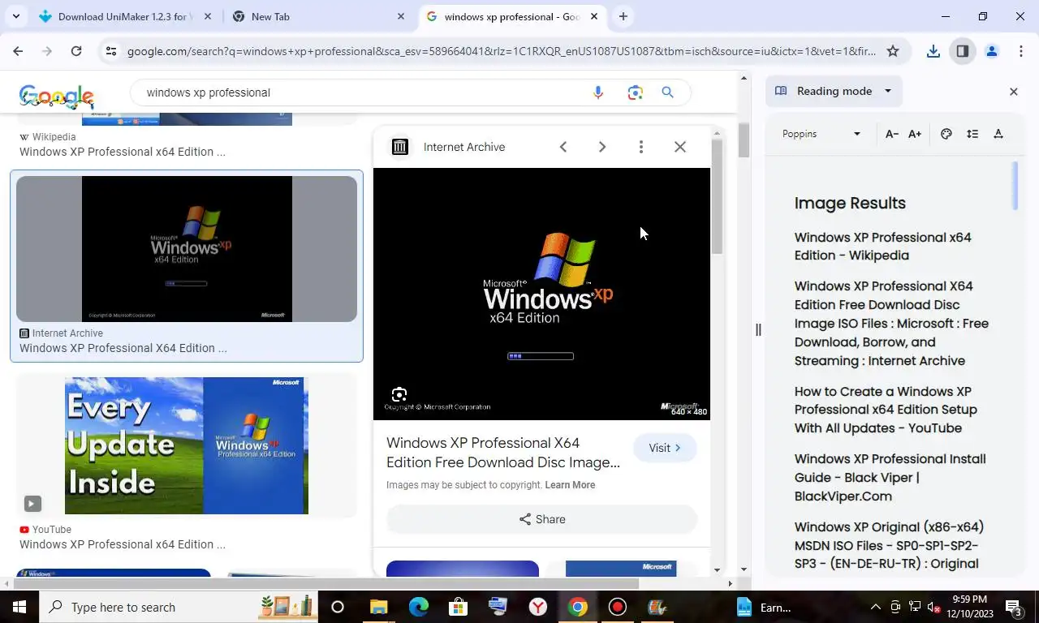The width and height of the screenshot is (1039, 623).
Task: View site information icon in address bar
Action: click(111, 51)
